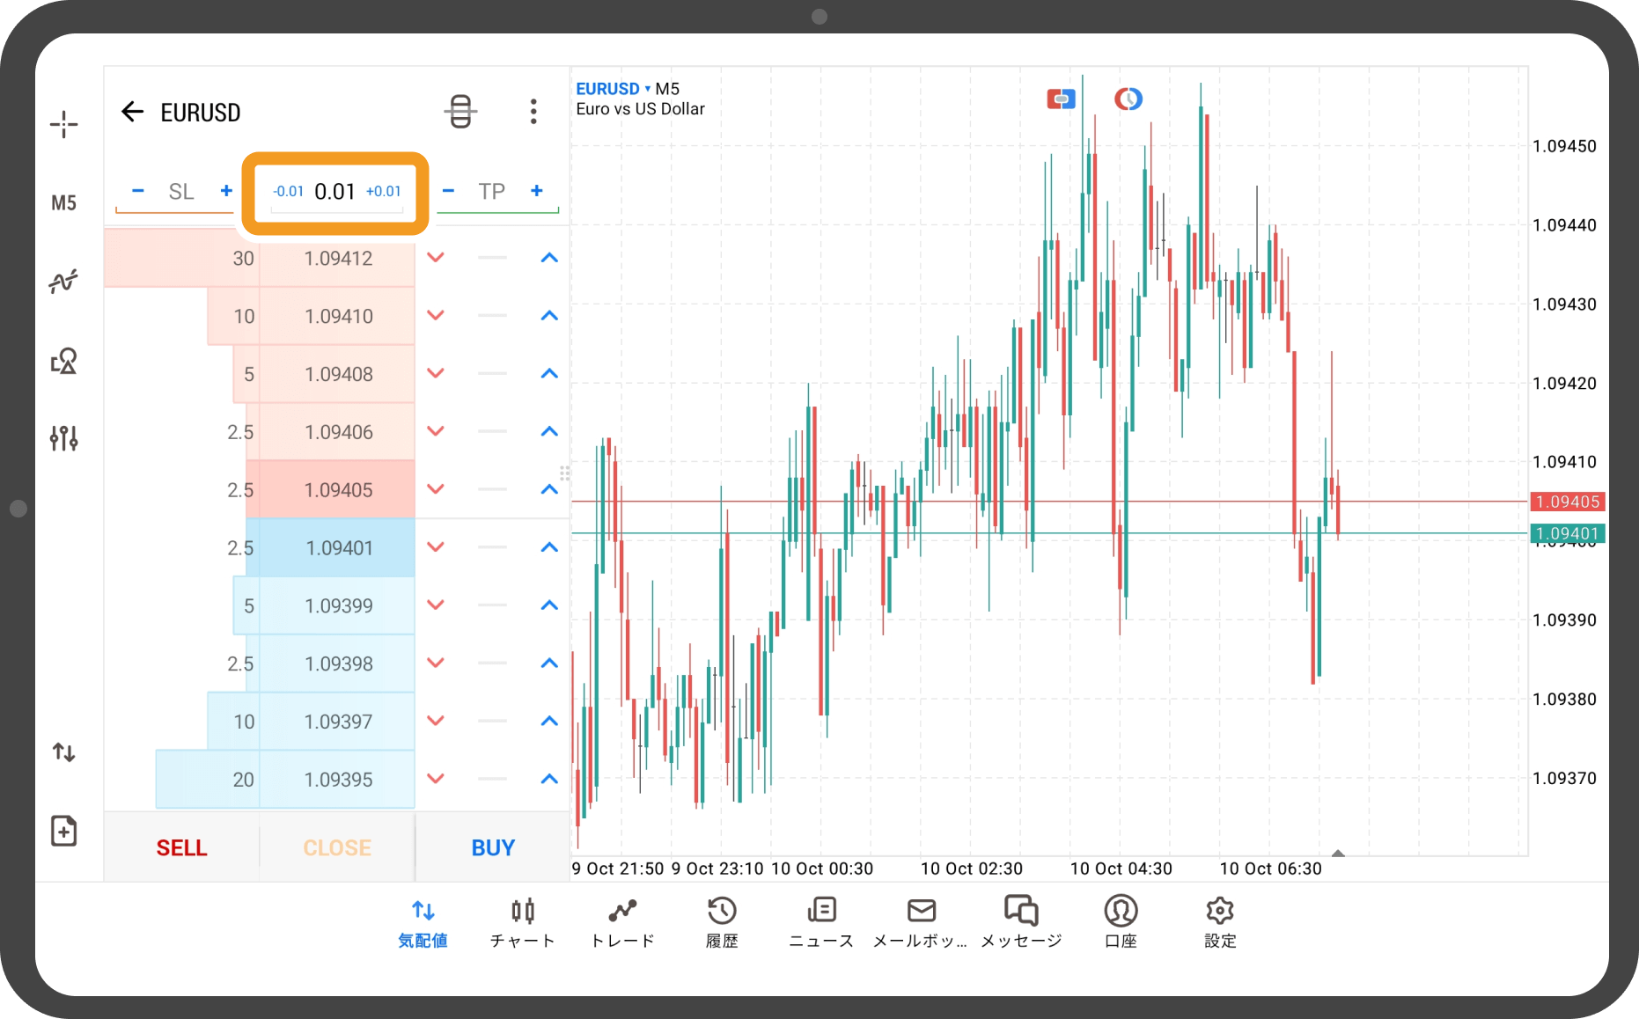Open the three-dot overflow menu
1639x1019 pixels.
(533, 111)
